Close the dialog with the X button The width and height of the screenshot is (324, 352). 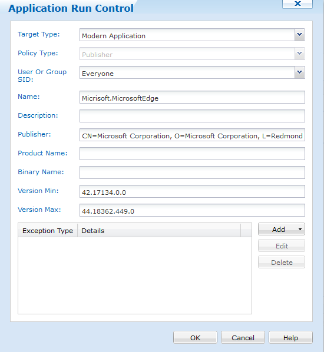click(x=297, y=4)
